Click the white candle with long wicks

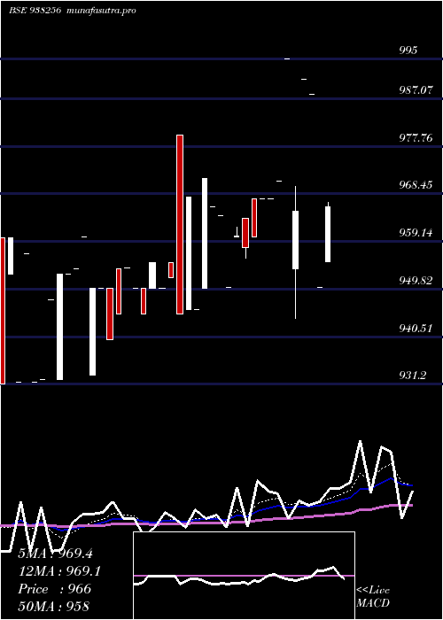point(295,240)
